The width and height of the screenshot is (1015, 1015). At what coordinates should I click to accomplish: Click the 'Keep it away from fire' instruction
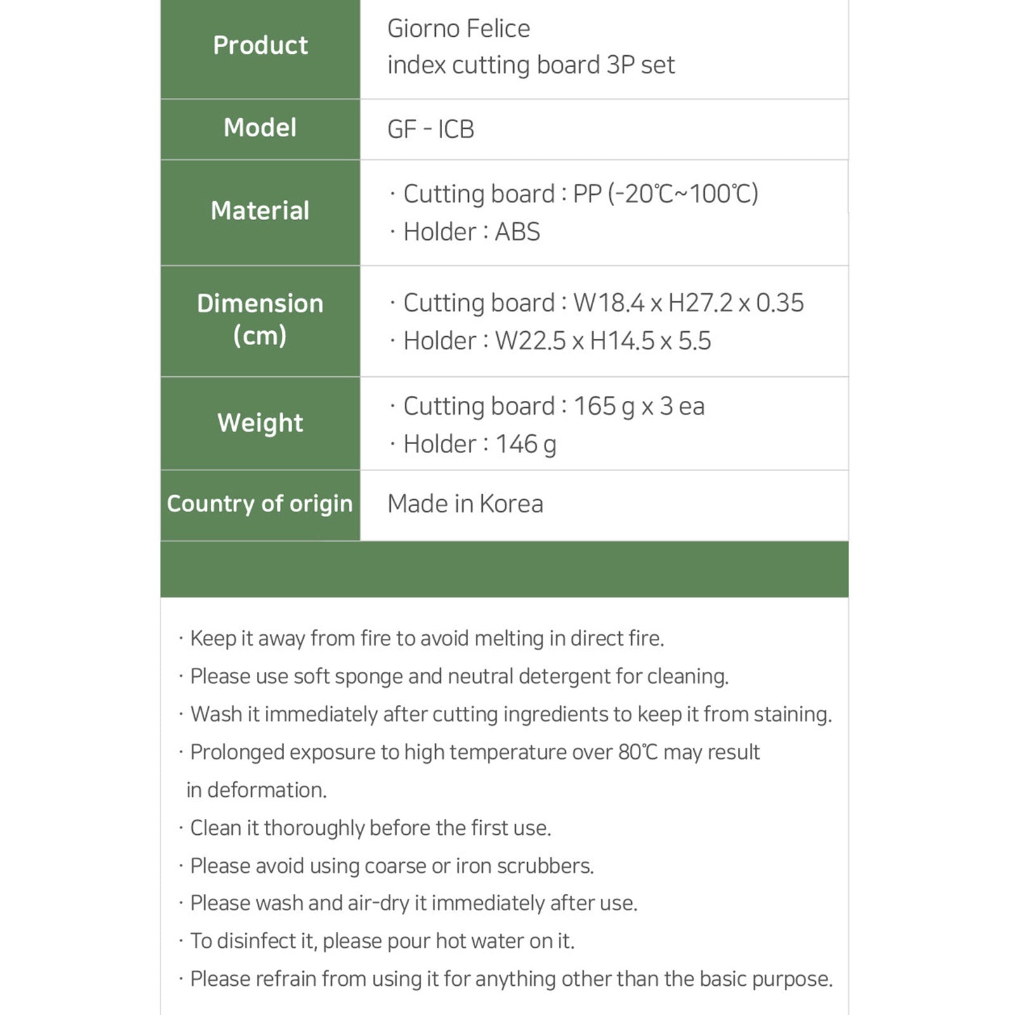click(x=426, y=639)
